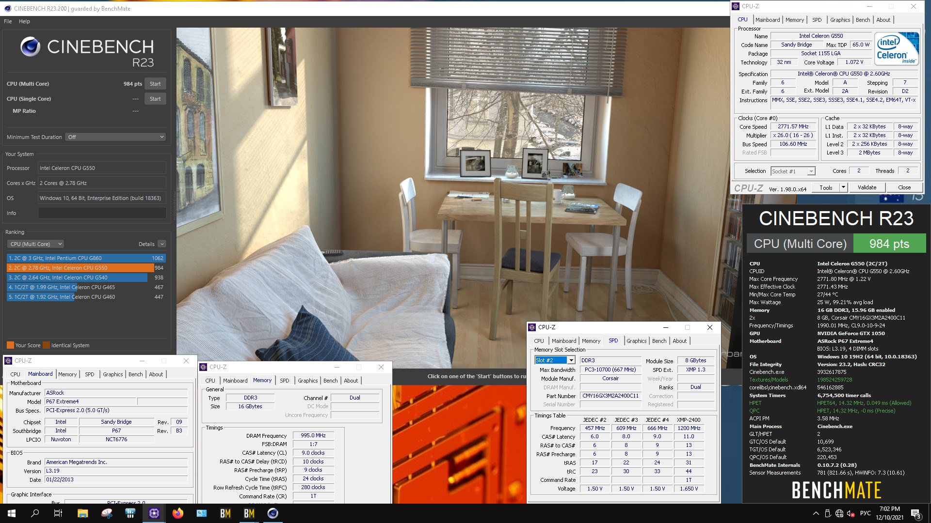931x523 pixels.
Task: Switch to Bench tab in the DDR3 Memory CPU-Z window
Action: coord(330,381)
